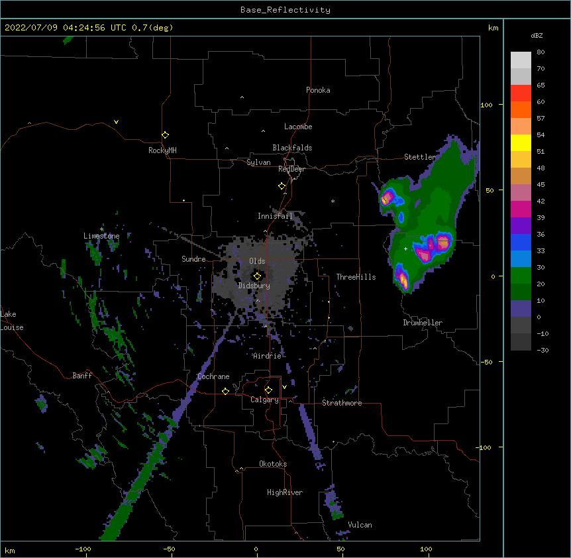This screenshot has height=558, width=571.
Task: Select the ThreeHills label
Action: point(356,277)
